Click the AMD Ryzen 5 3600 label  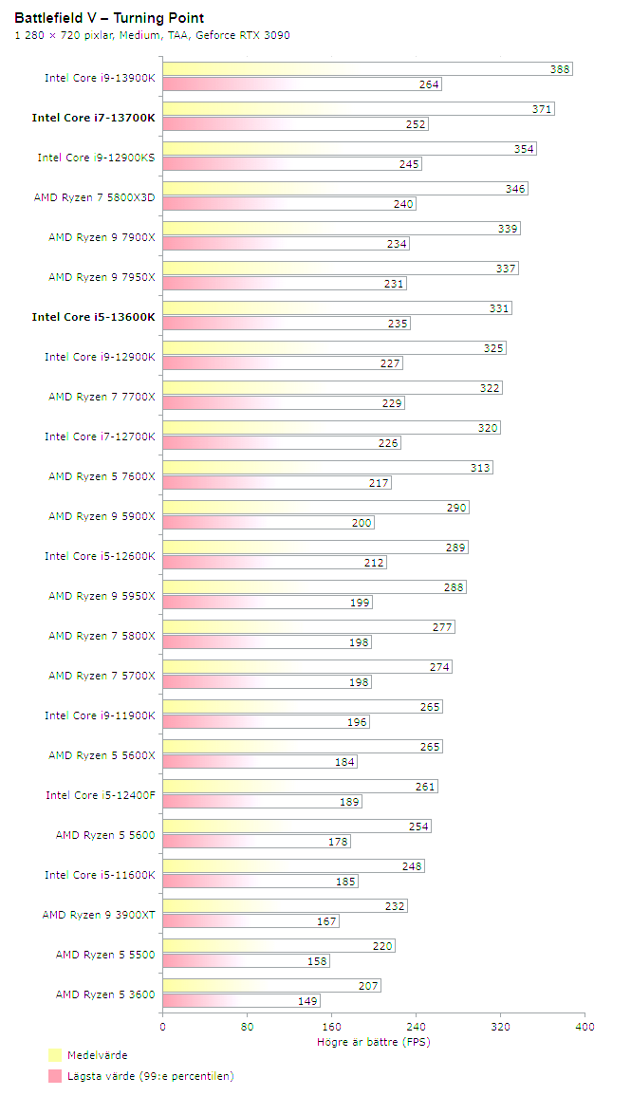point(104,994)
